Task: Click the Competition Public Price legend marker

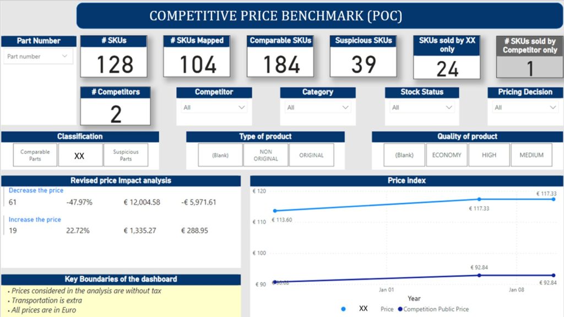Action: pos(400,309)
